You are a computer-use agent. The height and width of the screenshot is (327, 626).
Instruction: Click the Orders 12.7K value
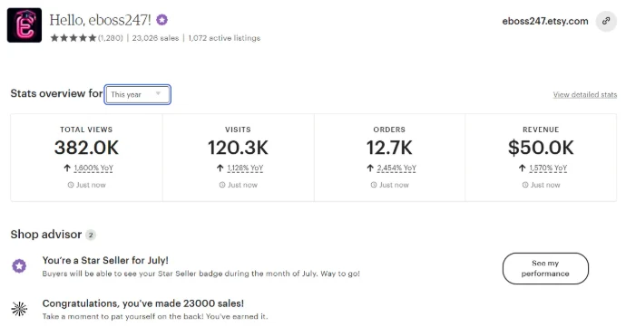(x=389, y=148)
